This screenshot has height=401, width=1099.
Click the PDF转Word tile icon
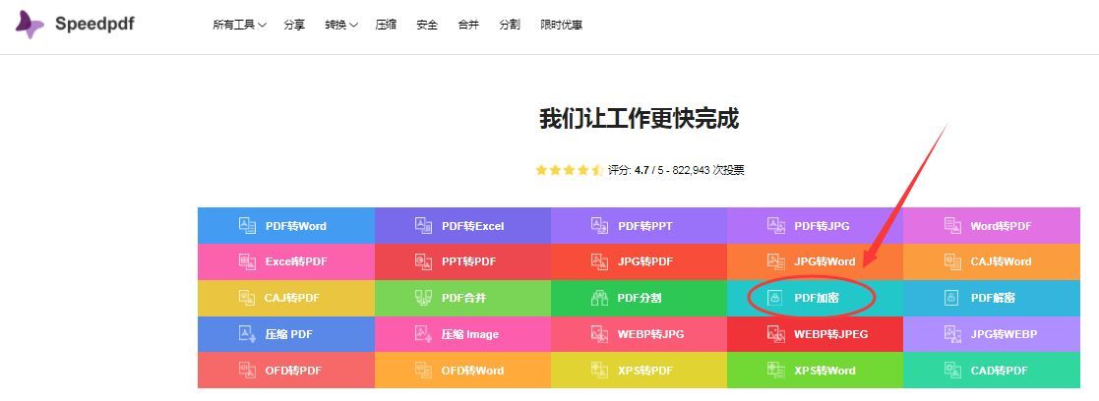click(x=248, y=225)
